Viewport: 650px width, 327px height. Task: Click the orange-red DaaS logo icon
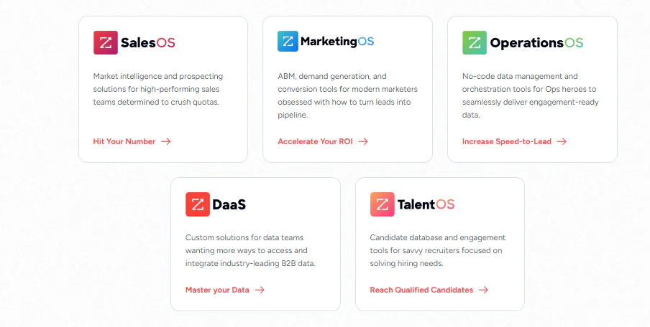point(197,204)
